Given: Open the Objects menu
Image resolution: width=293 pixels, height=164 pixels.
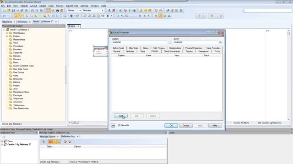Looking at the screenshot, I should click(24, 6).
